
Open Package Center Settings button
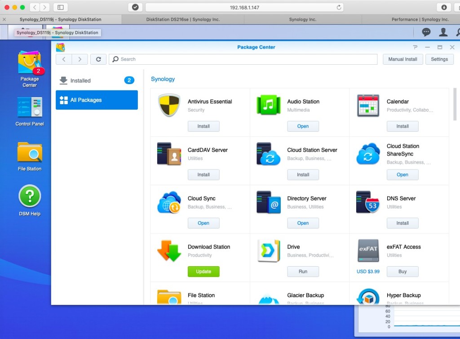point(439,59)
